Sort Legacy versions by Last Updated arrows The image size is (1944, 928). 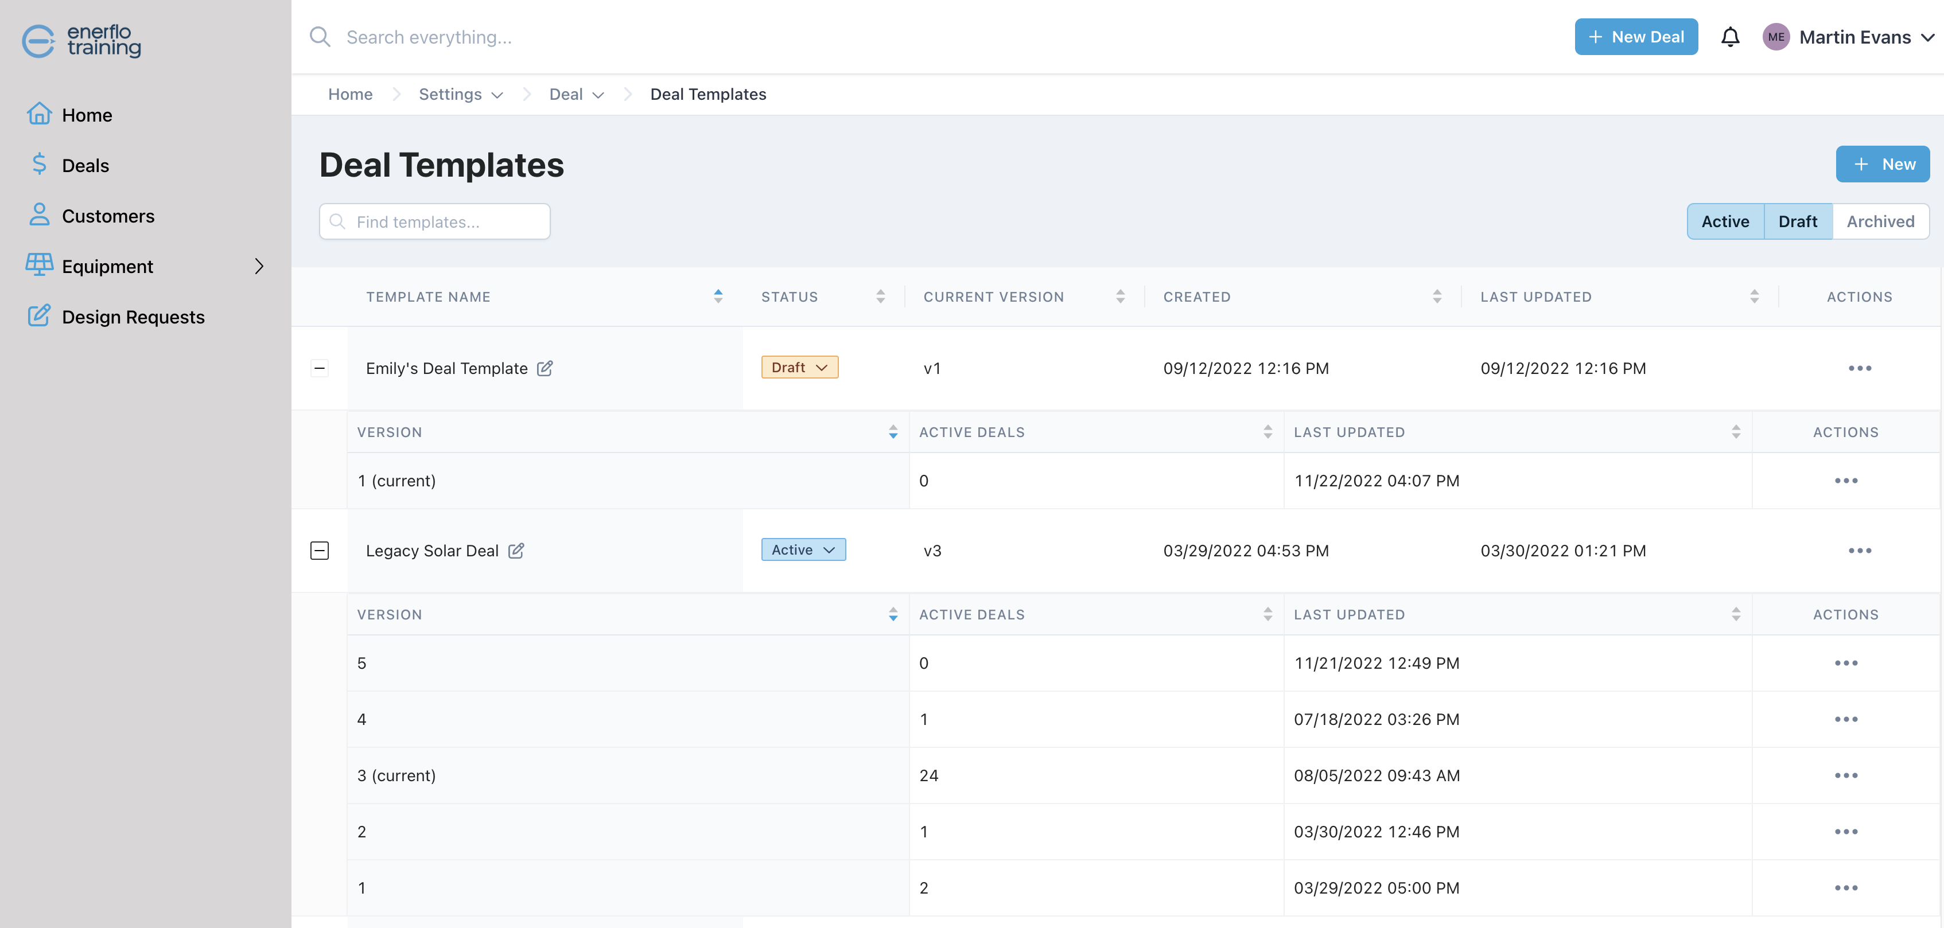(1736, 614)
